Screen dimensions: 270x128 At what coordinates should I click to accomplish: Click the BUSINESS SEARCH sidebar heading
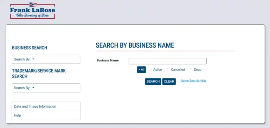tap(30, 48)
